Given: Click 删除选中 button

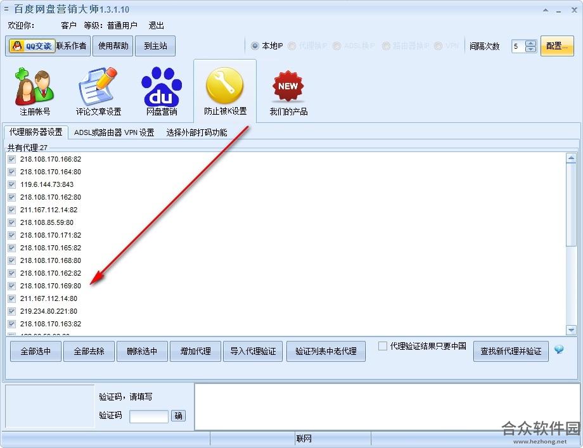Looking at the screenshot, I should 142,351.
